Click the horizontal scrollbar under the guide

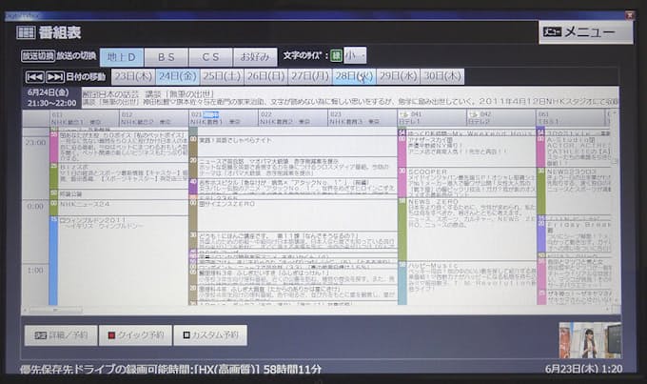point(285,311)
